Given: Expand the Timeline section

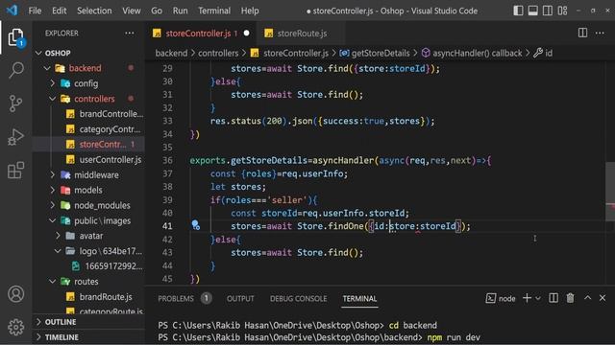Looking at the screenshot, I should pos(61,337).
